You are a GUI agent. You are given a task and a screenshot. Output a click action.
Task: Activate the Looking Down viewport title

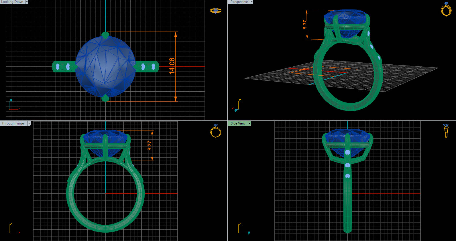[x=12, y=2]
